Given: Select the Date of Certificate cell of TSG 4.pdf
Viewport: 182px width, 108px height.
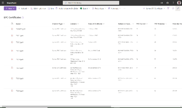Looking at the screenshot, I should [94, 59].
